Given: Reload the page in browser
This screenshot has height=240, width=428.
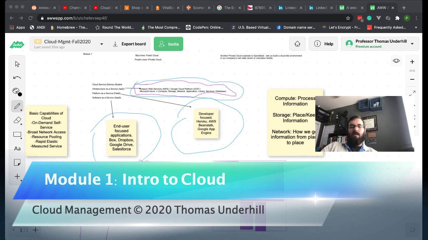Looking at the screenshot, I should click(x=30, y=18).
